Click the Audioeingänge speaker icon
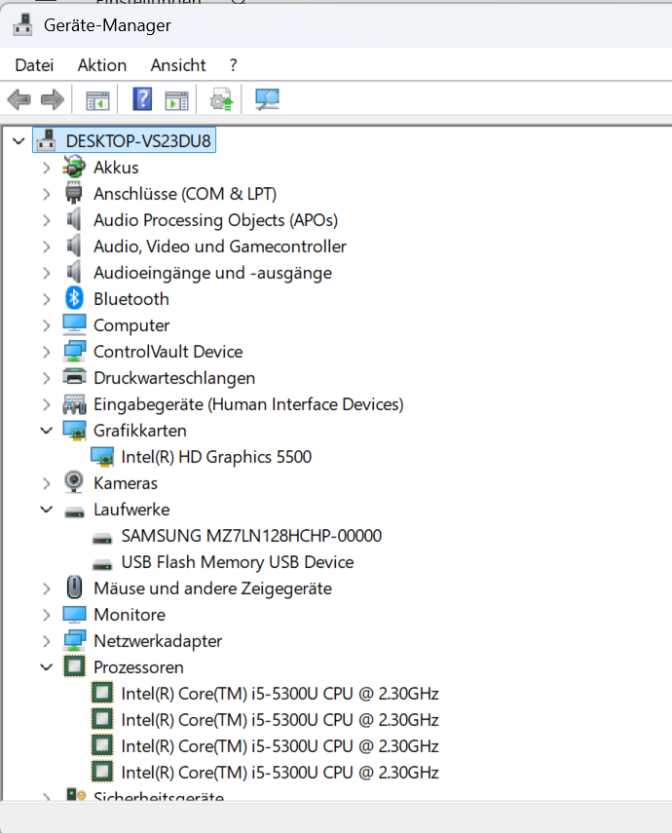The image size is (672, 833). tap(74, 272)
